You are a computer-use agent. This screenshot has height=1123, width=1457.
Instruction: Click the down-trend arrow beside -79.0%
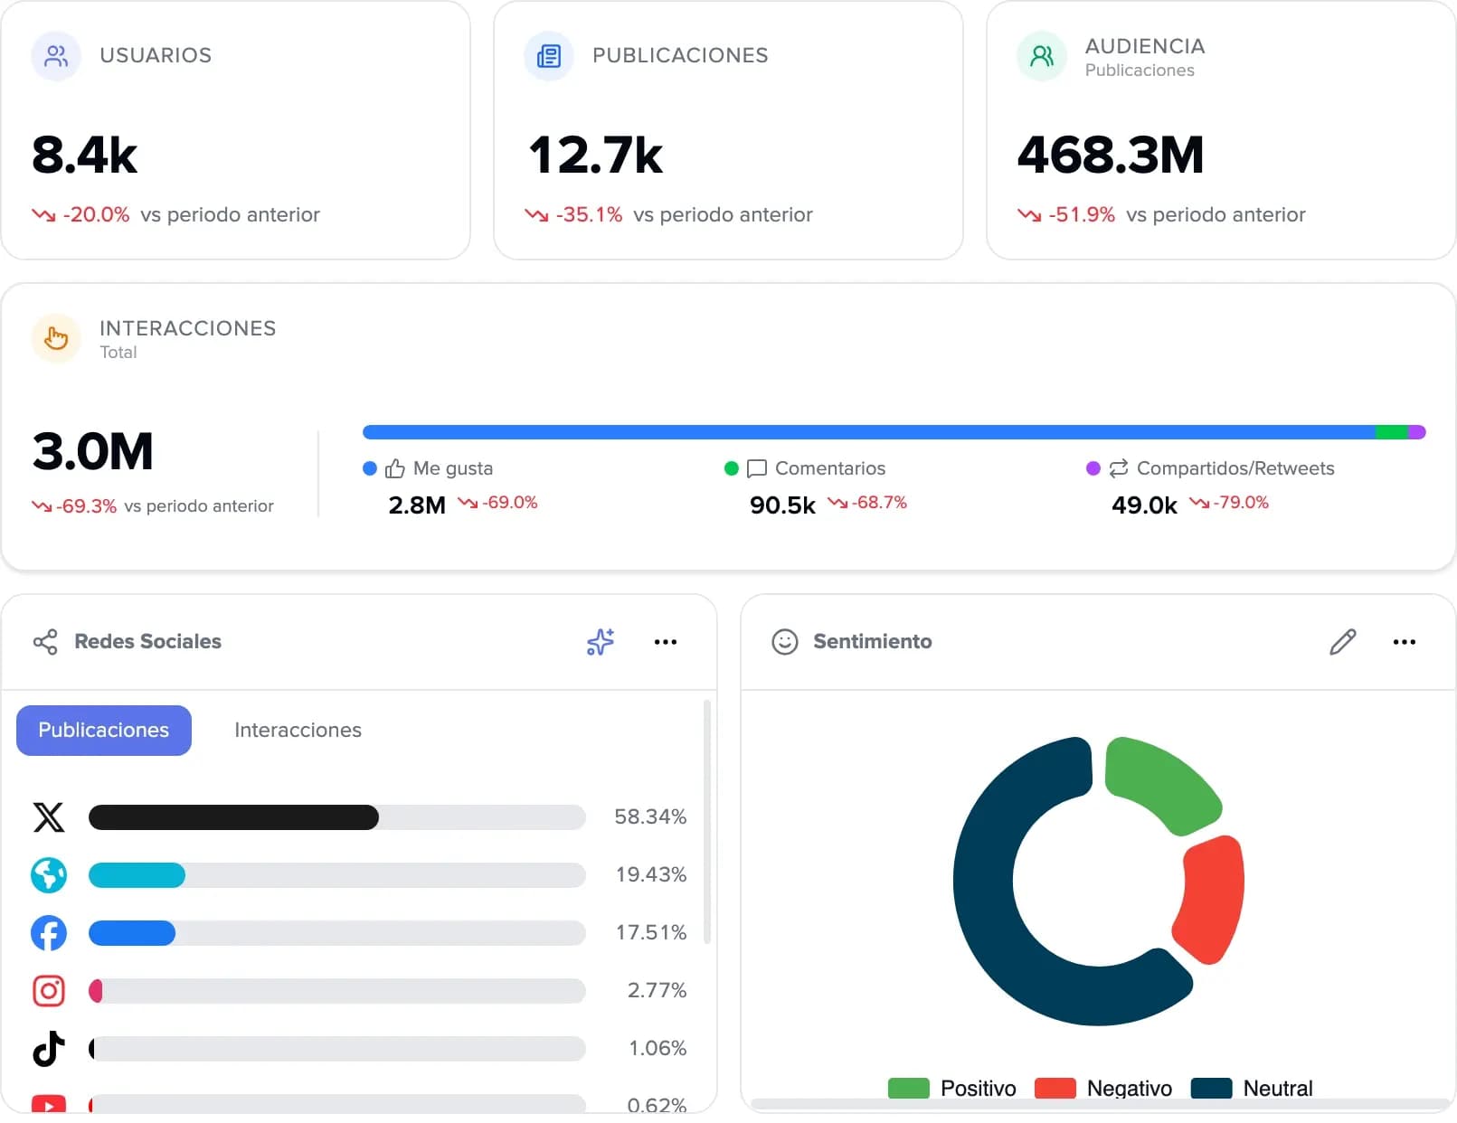coord(1199,503)
